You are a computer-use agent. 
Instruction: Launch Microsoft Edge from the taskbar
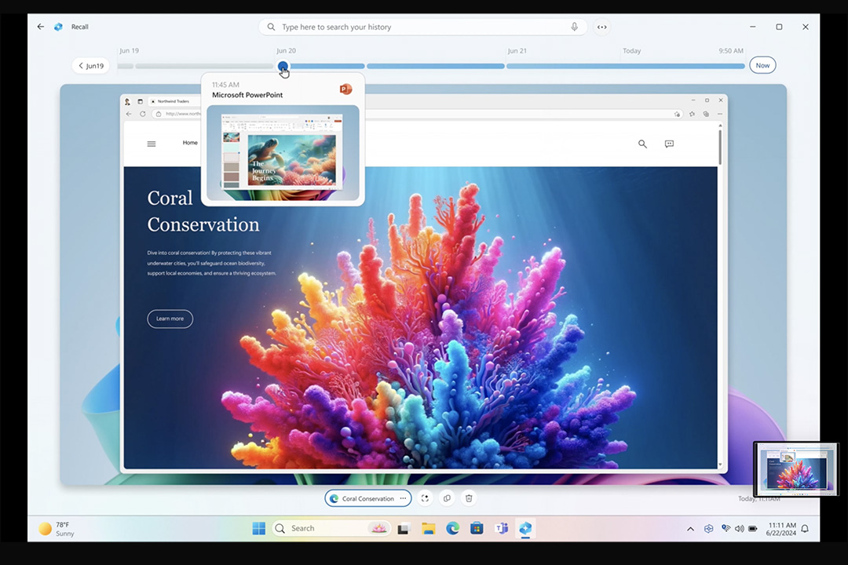pyautogui.click(x=452, y=528)
